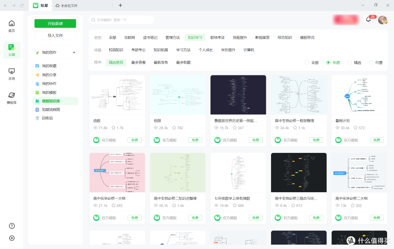The image size is (394, 249).
Task: Click the search magnifier icon
Action: click(93, 20)
